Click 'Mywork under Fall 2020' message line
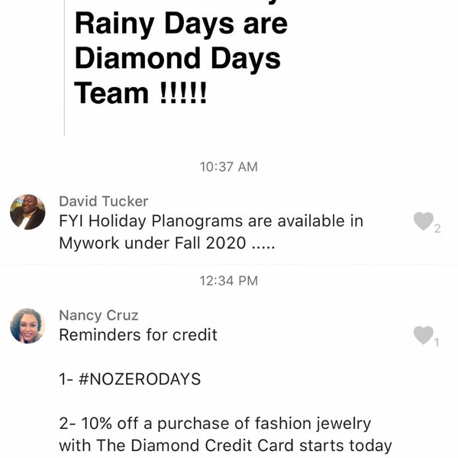The image size is (458, 458). [166, 243]
